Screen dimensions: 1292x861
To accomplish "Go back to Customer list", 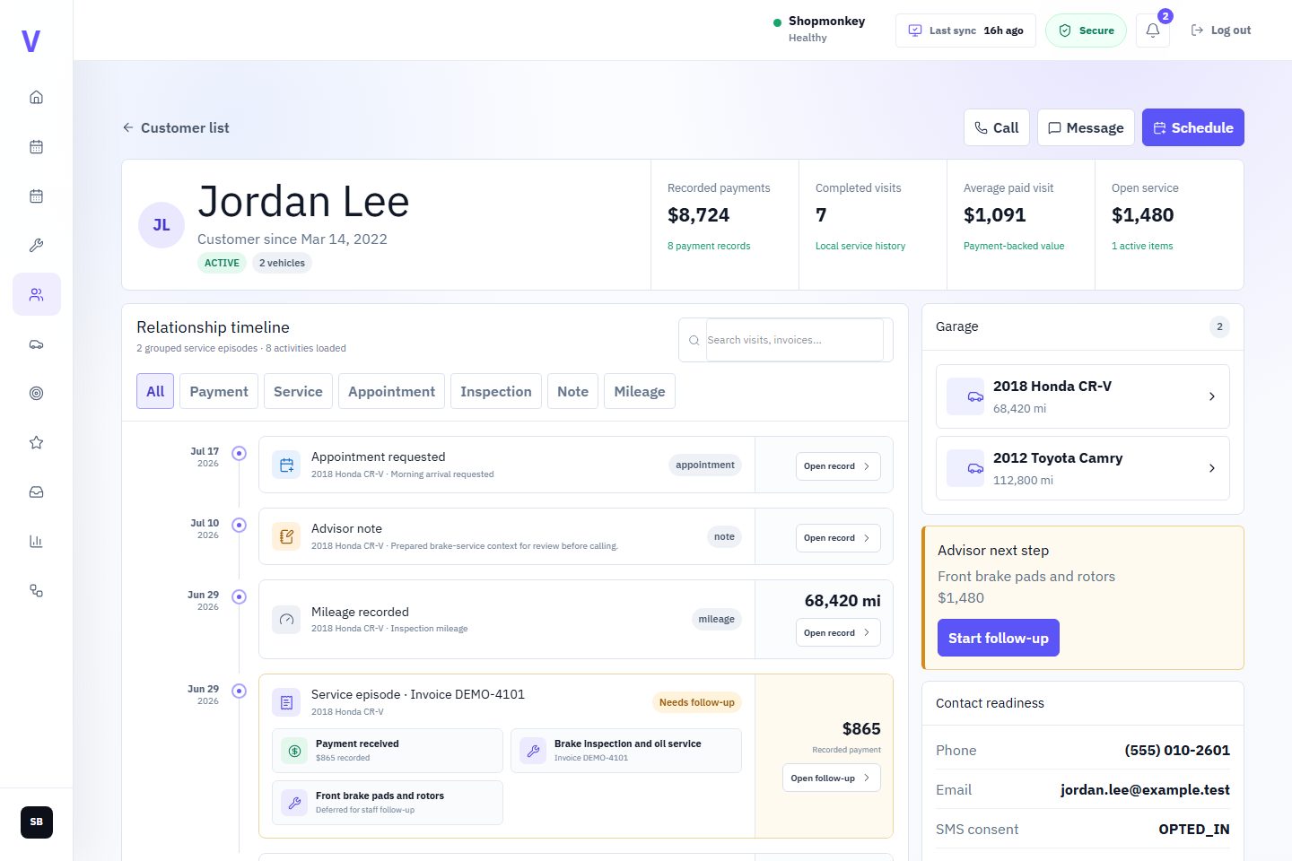I will coord(176,127).
